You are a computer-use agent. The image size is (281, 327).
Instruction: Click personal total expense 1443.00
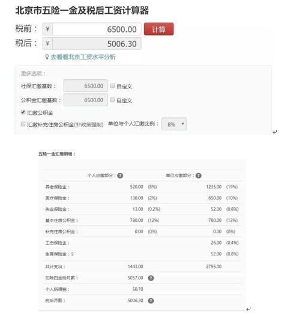136,266
